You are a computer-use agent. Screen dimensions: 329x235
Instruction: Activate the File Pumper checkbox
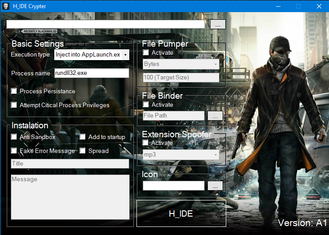[x=145, y=52]
